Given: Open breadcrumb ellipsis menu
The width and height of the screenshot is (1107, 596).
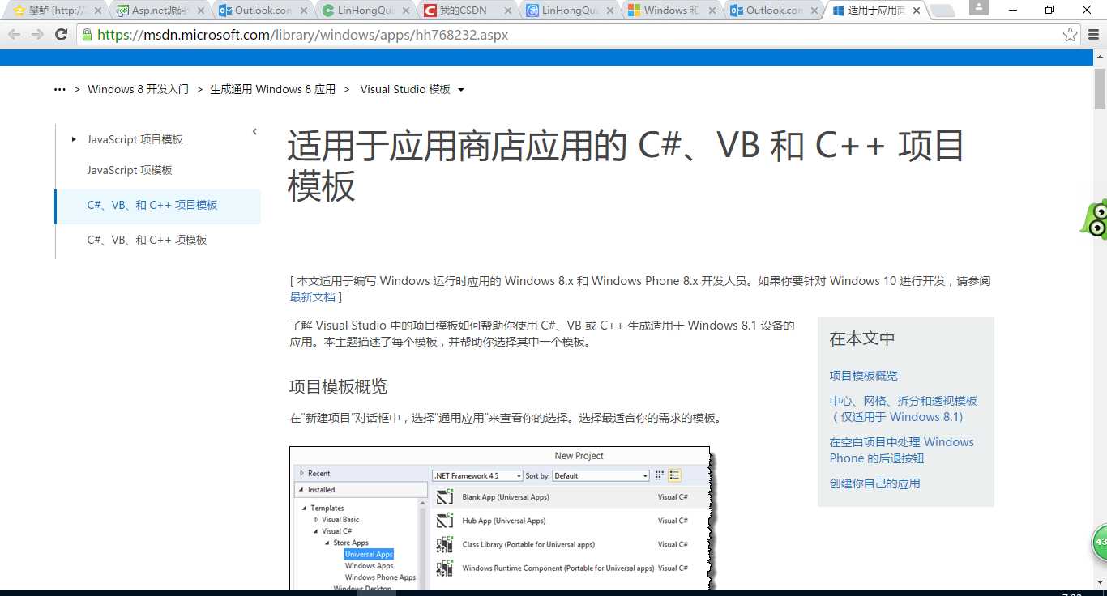Looking at the screenshot, I should coord(59,90).
